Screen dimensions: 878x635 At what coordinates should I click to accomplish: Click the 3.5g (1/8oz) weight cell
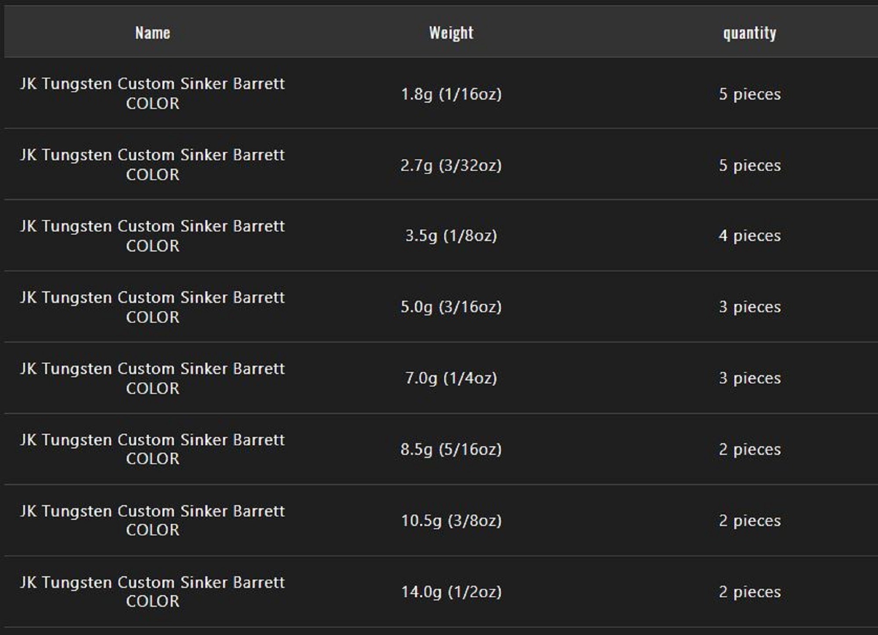click(x=451, y=236)
